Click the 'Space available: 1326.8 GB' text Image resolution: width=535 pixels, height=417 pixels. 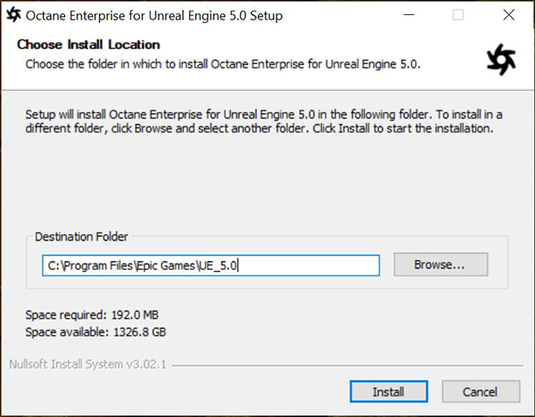(x=95, y=331)
